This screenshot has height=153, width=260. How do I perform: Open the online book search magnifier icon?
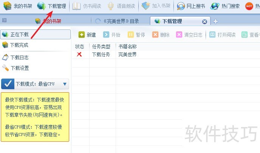pyautogui.click(x=181, y=6)
